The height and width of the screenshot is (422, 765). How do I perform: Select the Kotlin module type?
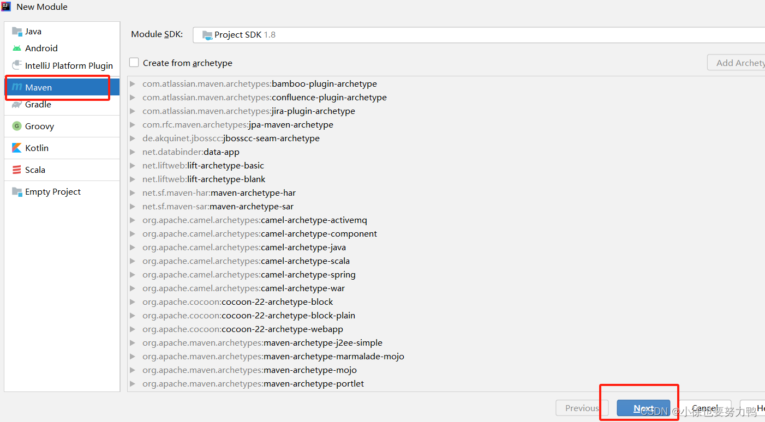62,148
